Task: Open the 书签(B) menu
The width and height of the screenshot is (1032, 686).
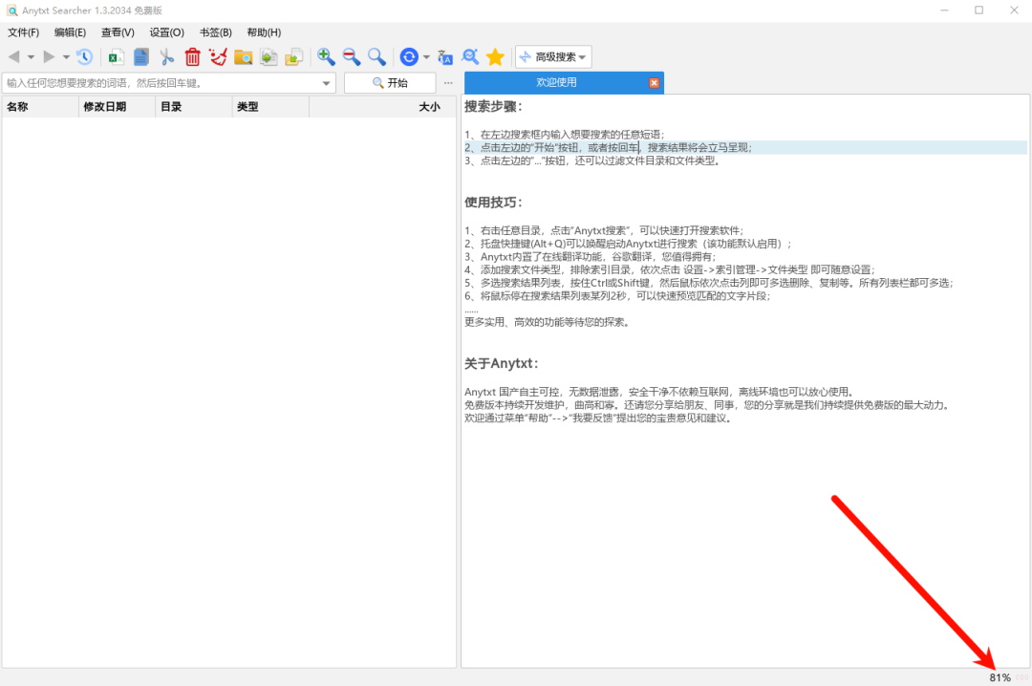Action: pos(216,32)
